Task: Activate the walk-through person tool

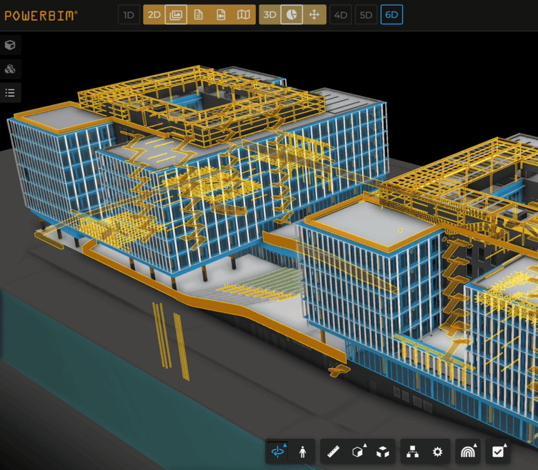Action: (x=303, y=452)
